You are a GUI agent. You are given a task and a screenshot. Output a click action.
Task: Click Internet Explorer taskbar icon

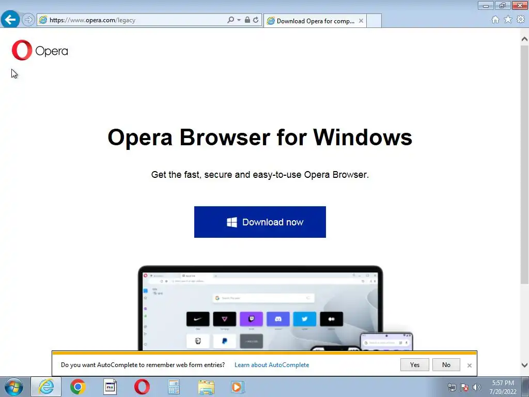click(46, 387)
